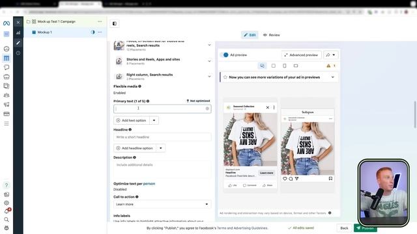Open the help question mark icon
The height and width of the screenshot is (234, 417).
coord(7,185)
